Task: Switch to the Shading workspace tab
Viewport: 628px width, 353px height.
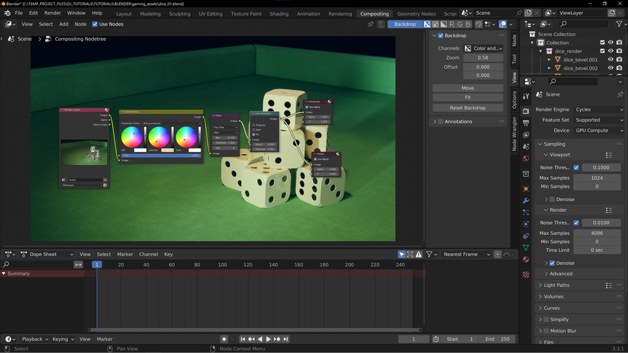Action: coord(279,14)
